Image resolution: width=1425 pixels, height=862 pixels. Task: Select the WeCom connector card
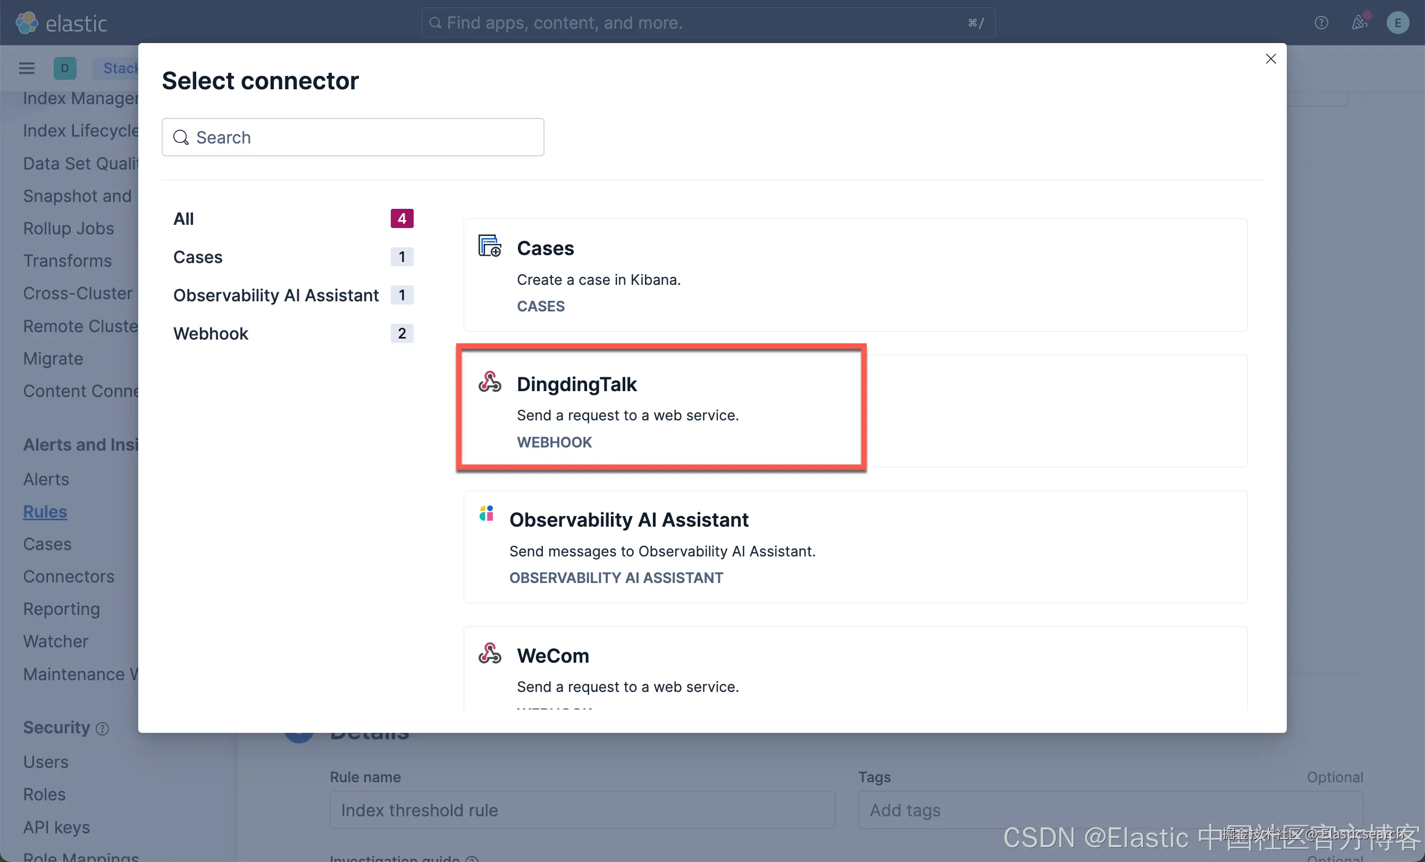[855, 670]
